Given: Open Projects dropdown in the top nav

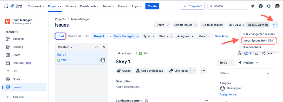Looking at the screenshot, I should coord(55,6).
